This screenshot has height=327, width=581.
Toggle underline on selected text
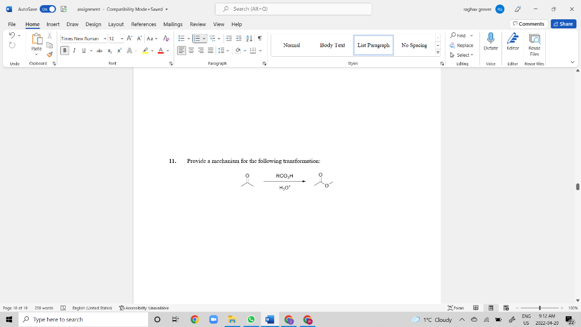click(x=83, y=51)
